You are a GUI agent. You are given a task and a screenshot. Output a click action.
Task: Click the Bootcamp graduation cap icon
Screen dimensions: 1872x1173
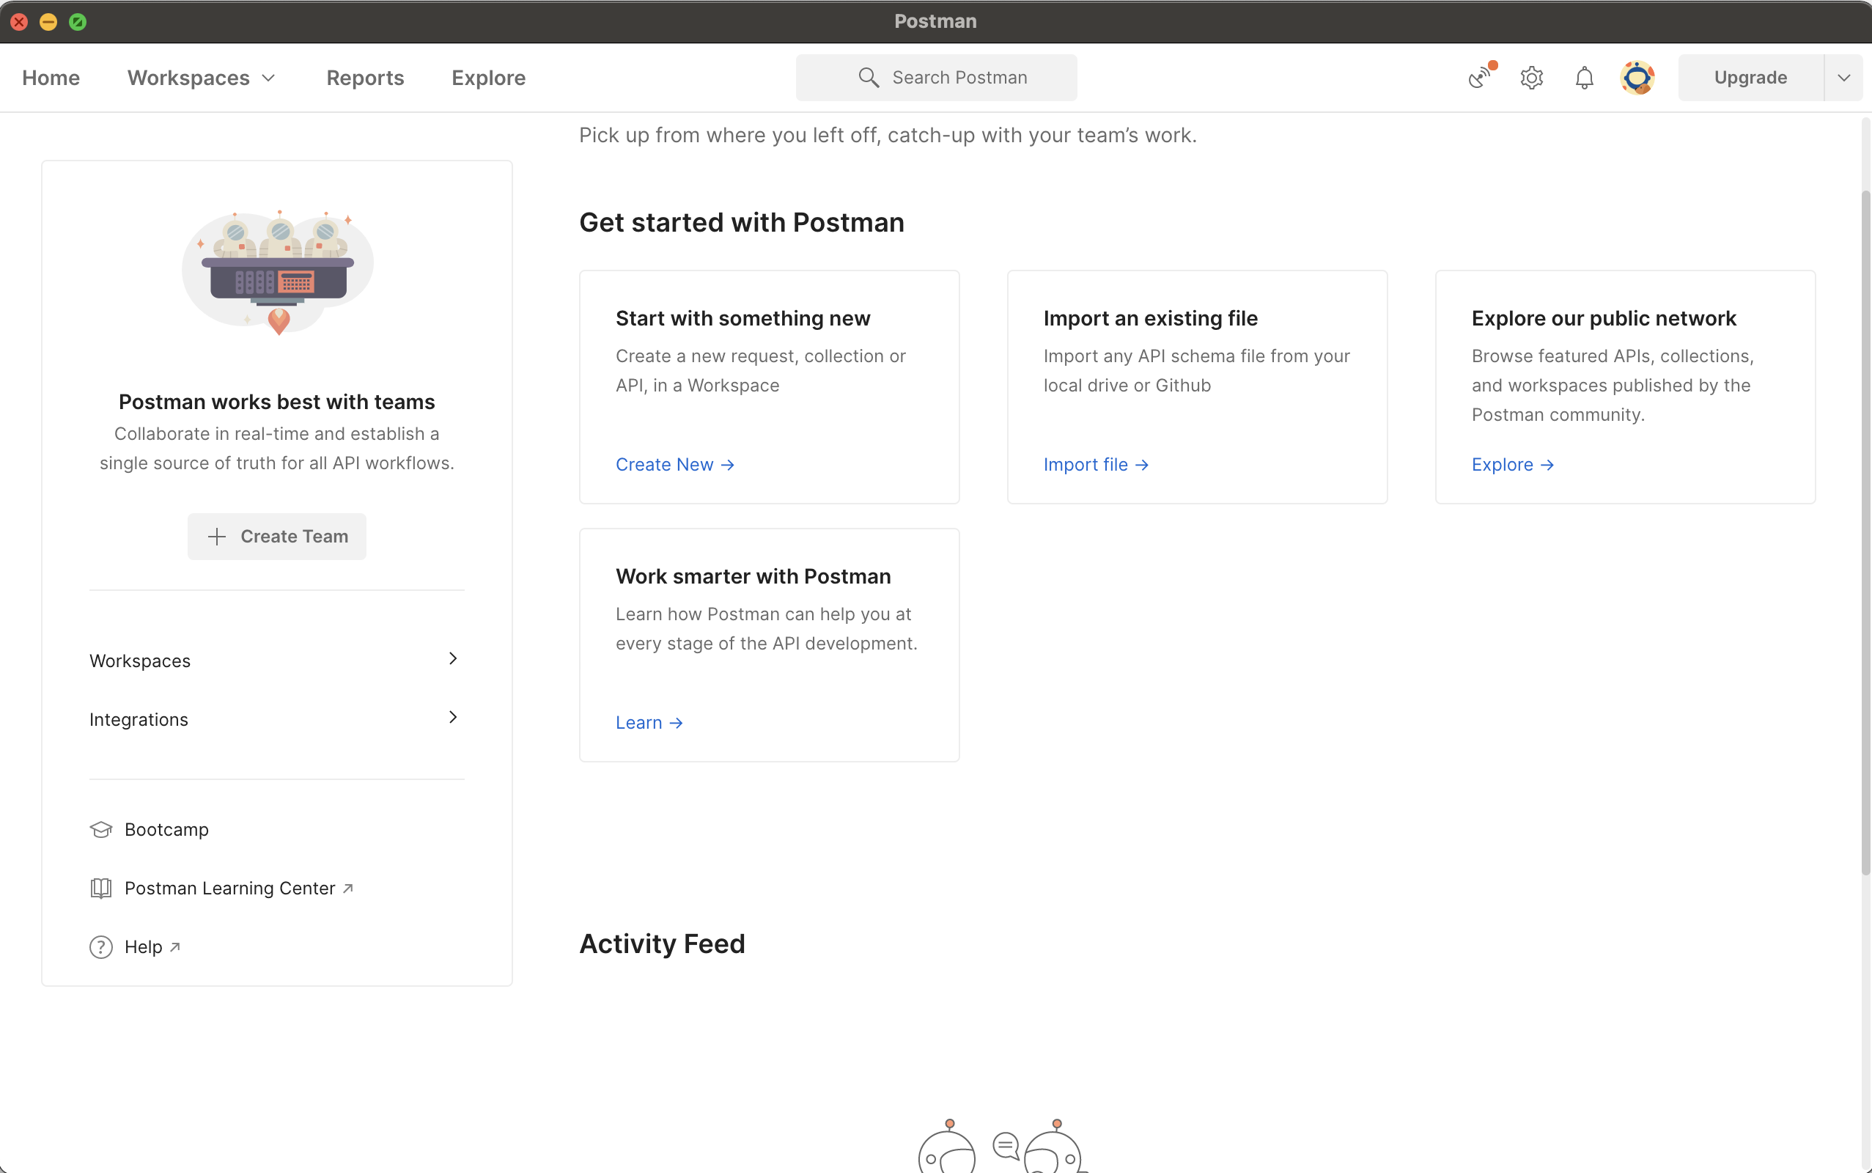pos(101,829)
